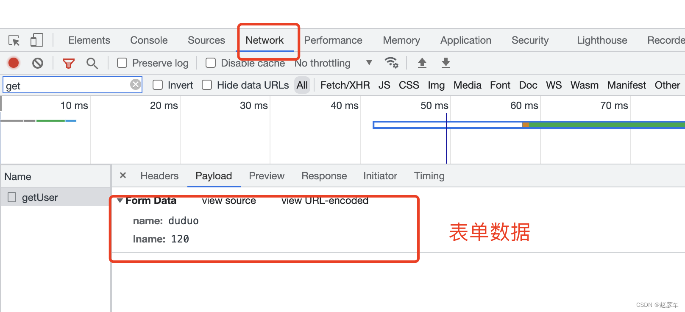Filter requests by Font type
This screenshot has width=685, height=312.
click(500, 85)
